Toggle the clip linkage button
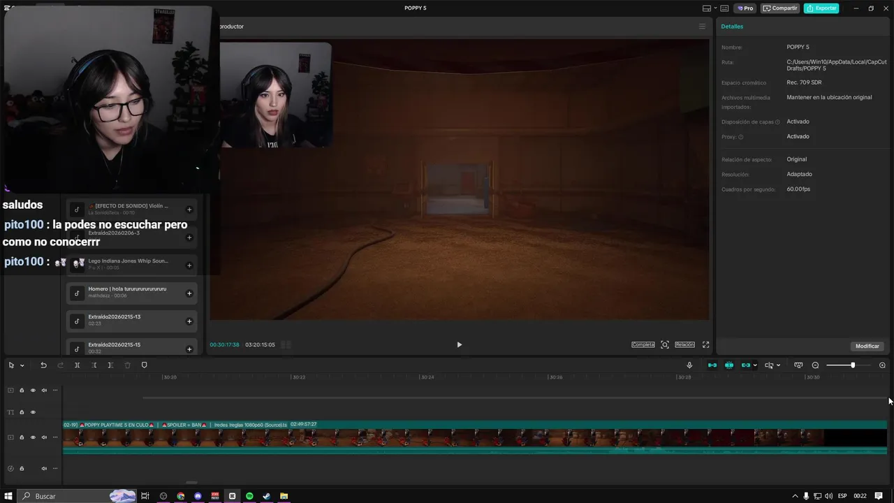 (746, 365)
